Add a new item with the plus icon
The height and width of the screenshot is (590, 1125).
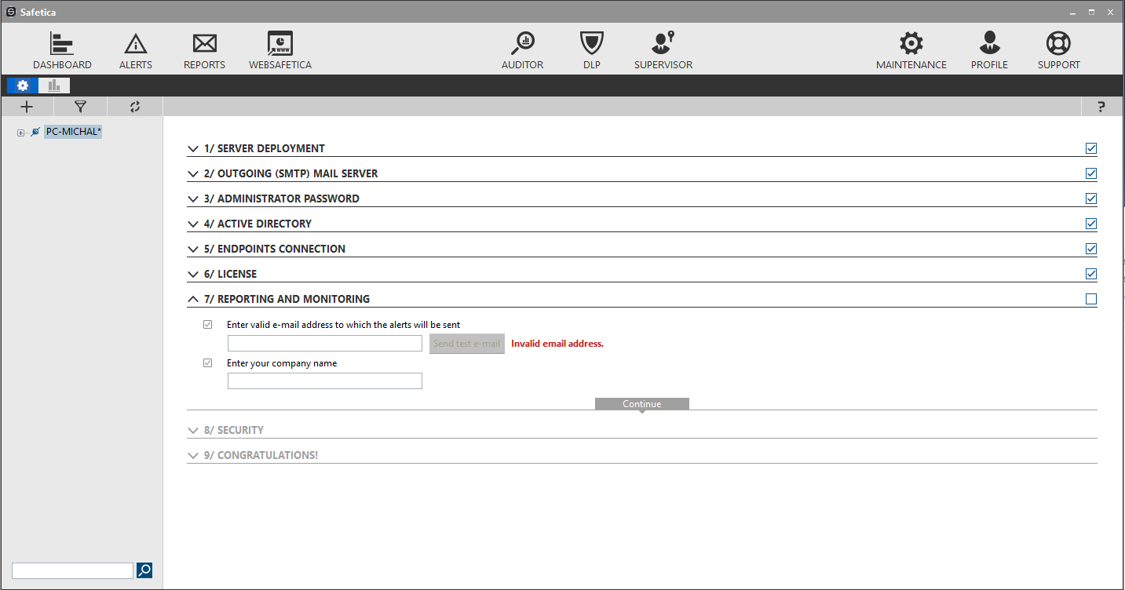tap(26, 106)
